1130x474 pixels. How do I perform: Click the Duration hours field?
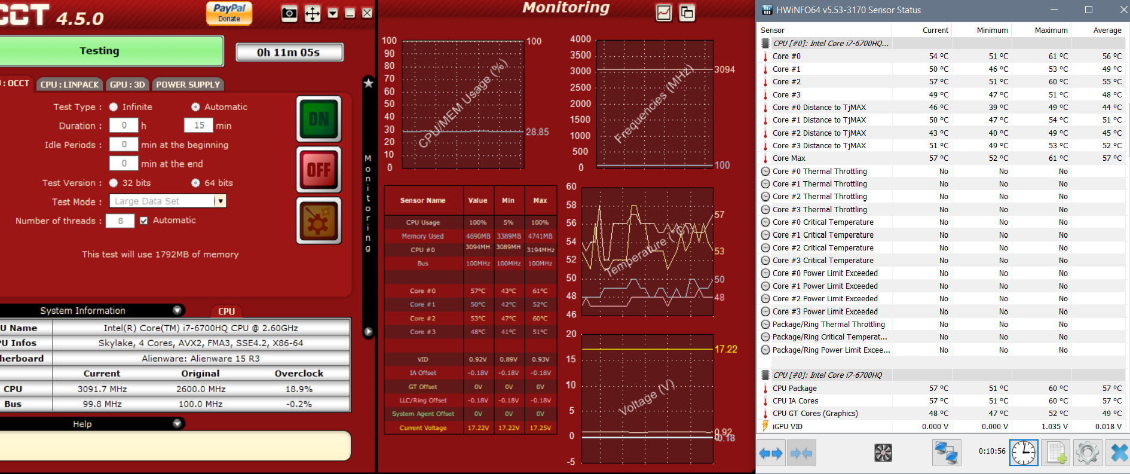pos(124,126)
